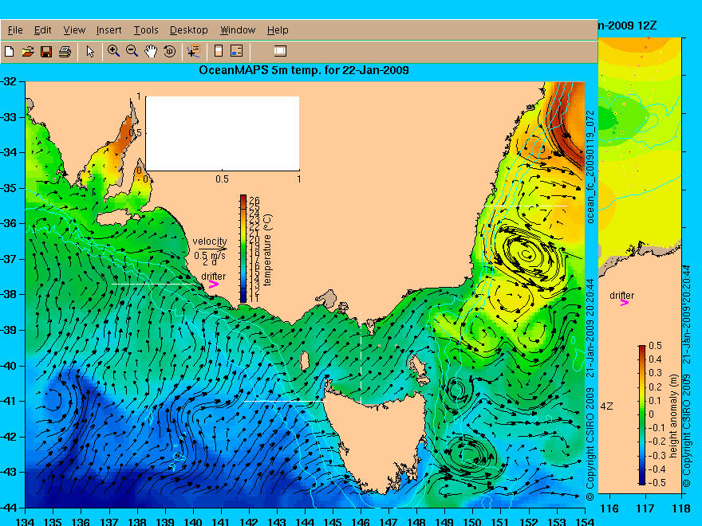Viewport: 702px width, 526px height.
Task: Open the Window menu
Action: pos(238,30)
